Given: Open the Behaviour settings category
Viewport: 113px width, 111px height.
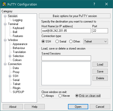Looking at the screenshot, I should [x=19, y=48].
